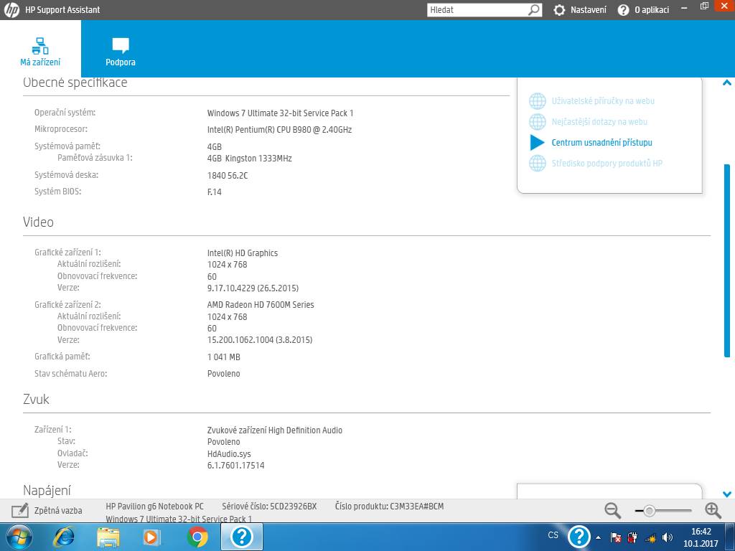
Task: Open the Windows Start menu
Action: point(19,537)
